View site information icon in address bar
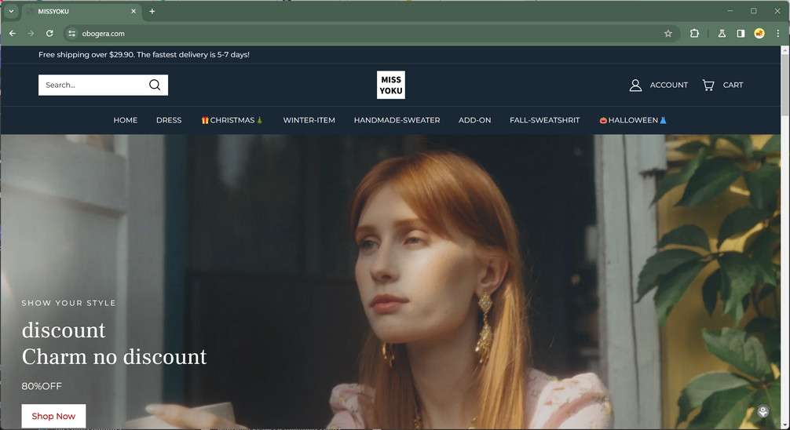Viewport: 790px width, 430px height. coord(71,33)
